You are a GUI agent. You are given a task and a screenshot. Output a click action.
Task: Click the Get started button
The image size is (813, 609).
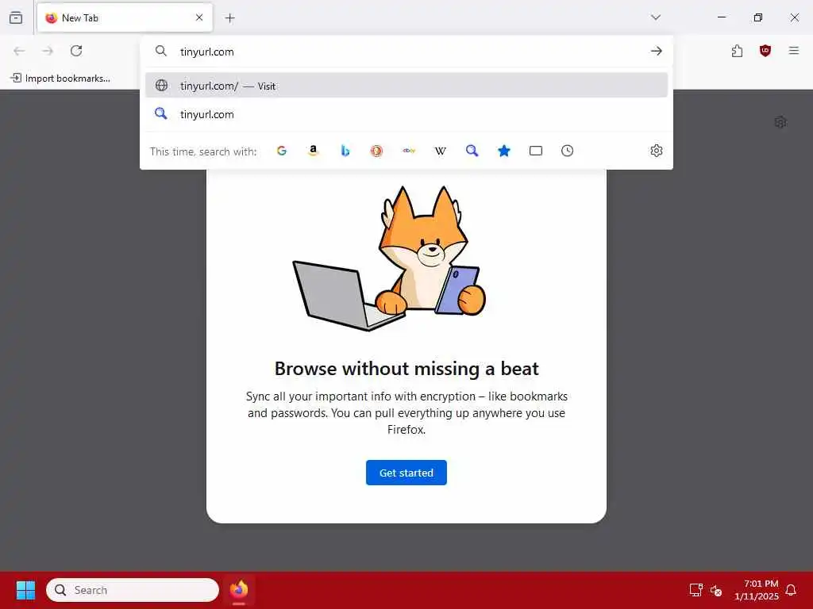pos(406,473)
